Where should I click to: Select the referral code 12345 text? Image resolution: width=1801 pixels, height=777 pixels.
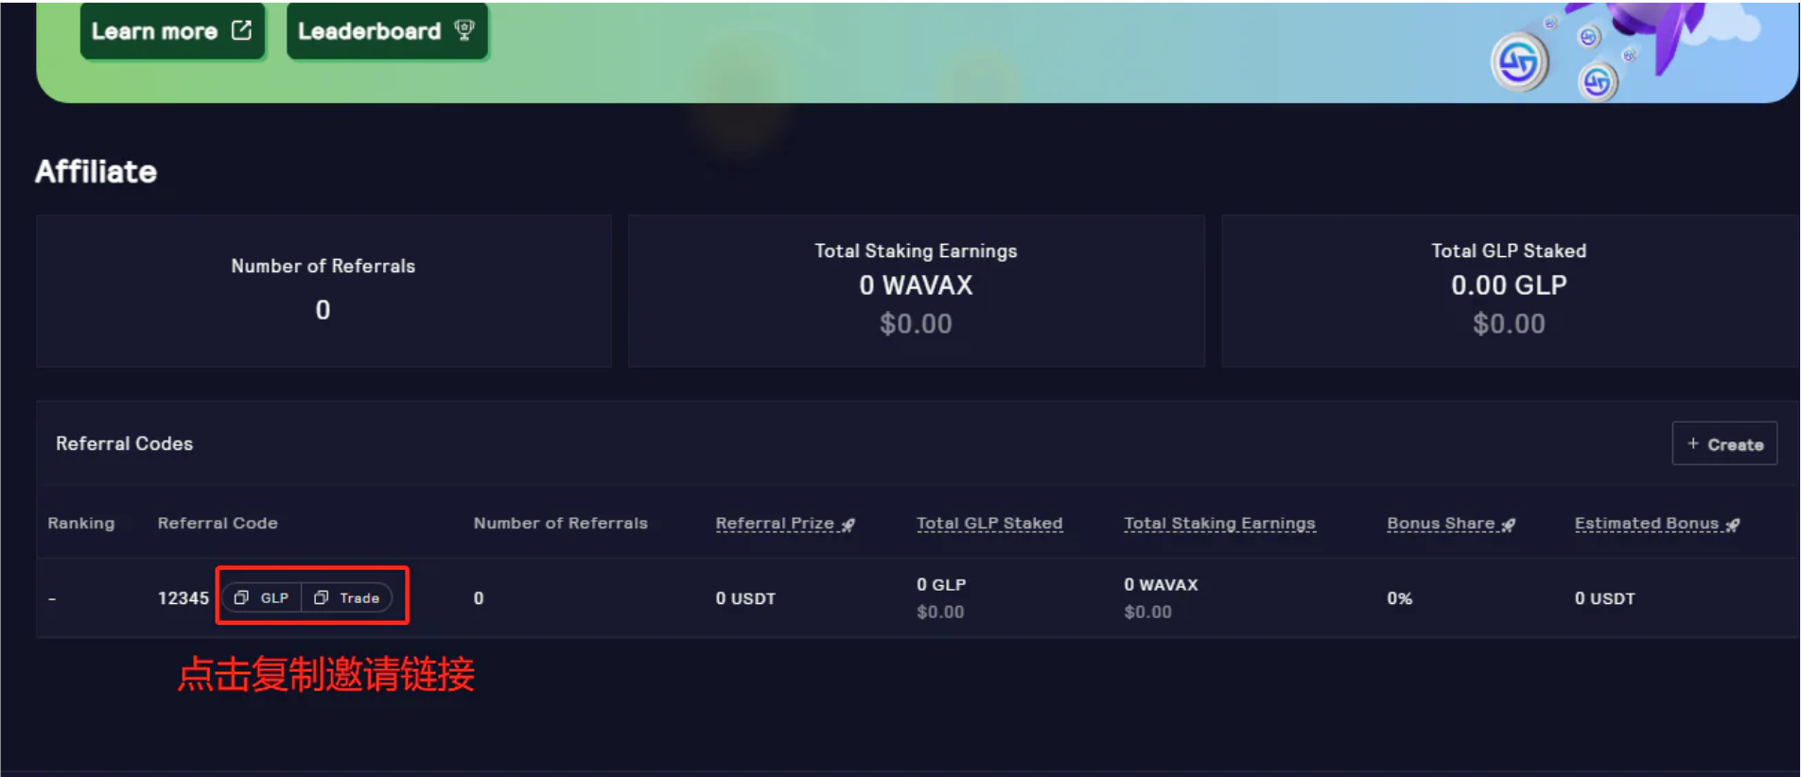[183, 598]
